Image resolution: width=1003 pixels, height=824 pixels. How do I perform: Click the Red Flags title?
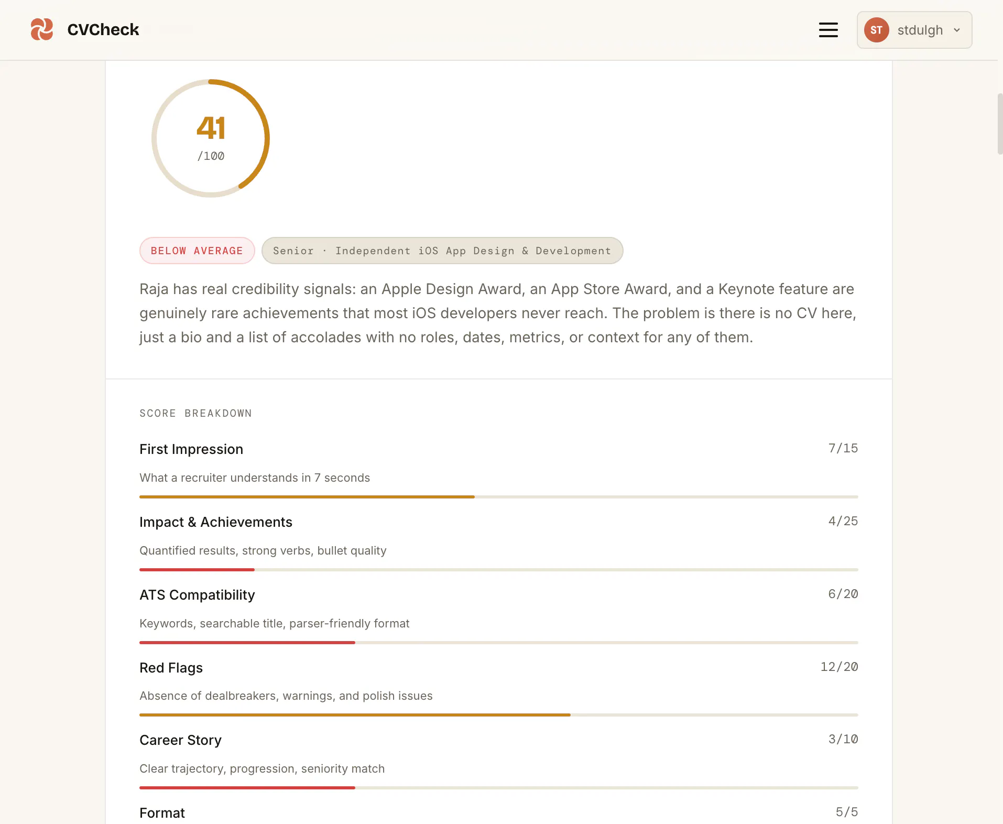click(x=171, y=668)
